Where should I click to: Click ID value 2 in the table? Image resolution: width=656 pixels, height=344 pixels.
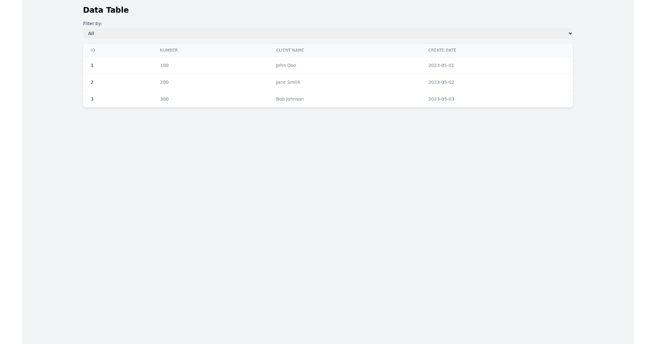click(x=92, y=82)
